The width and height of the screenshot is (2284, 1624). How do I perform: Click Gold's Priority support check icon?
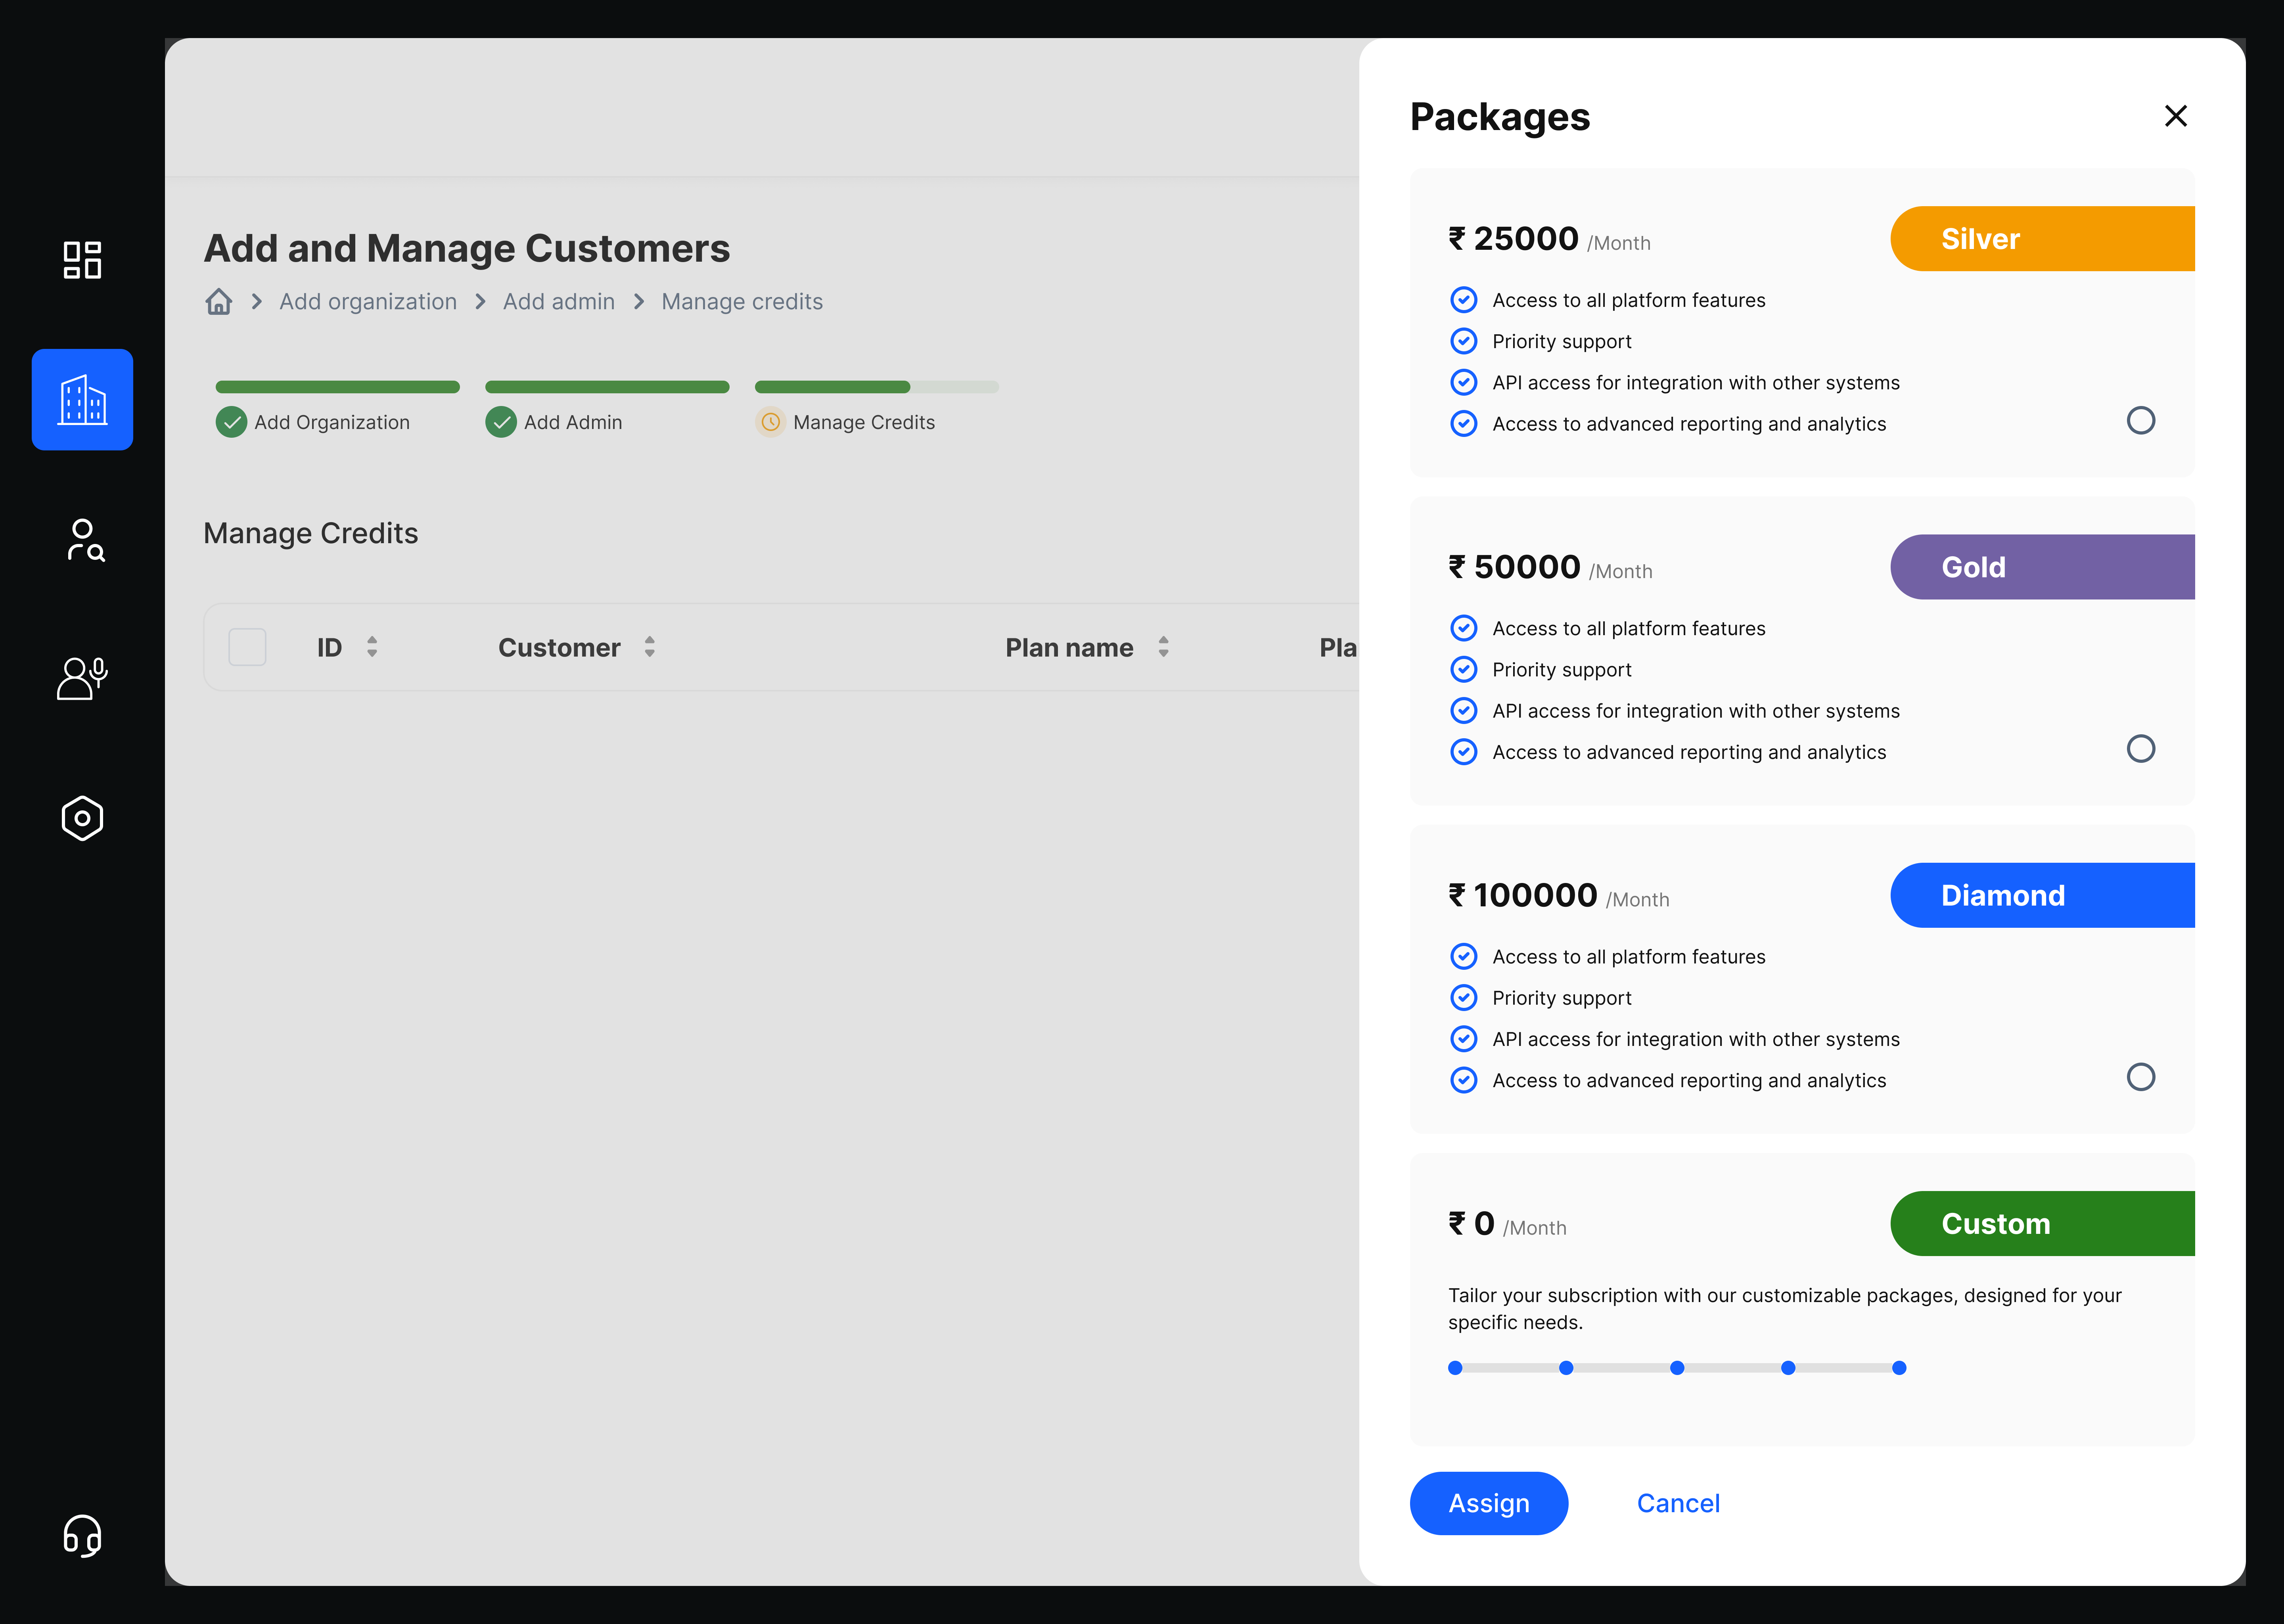1463,669
